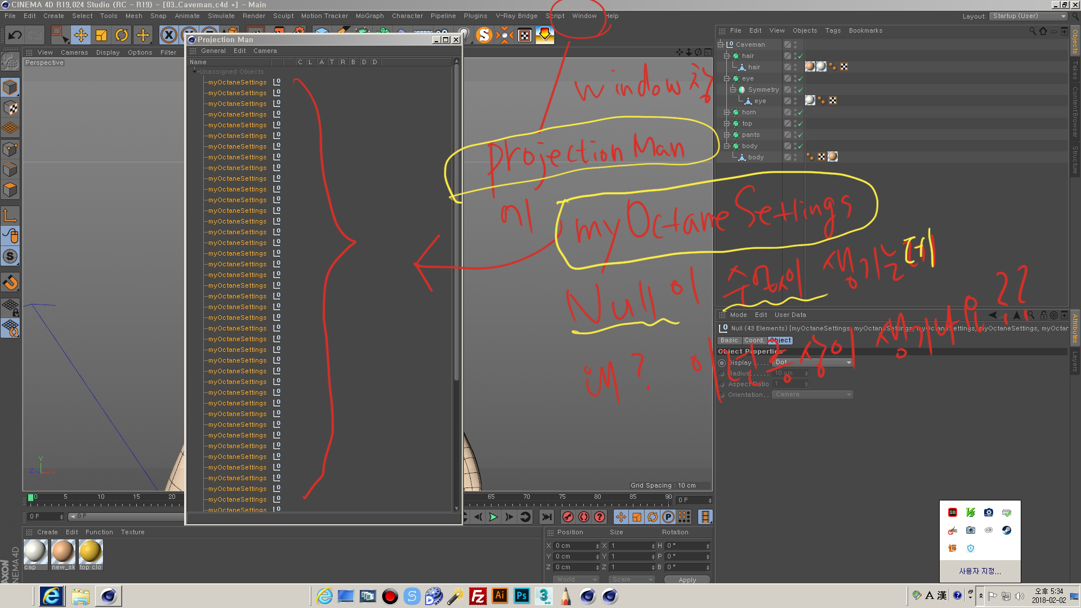Select the Scale tool in top toolbar
The width and height of the screenshot is (1081, 608).
(x=101, y=35)
